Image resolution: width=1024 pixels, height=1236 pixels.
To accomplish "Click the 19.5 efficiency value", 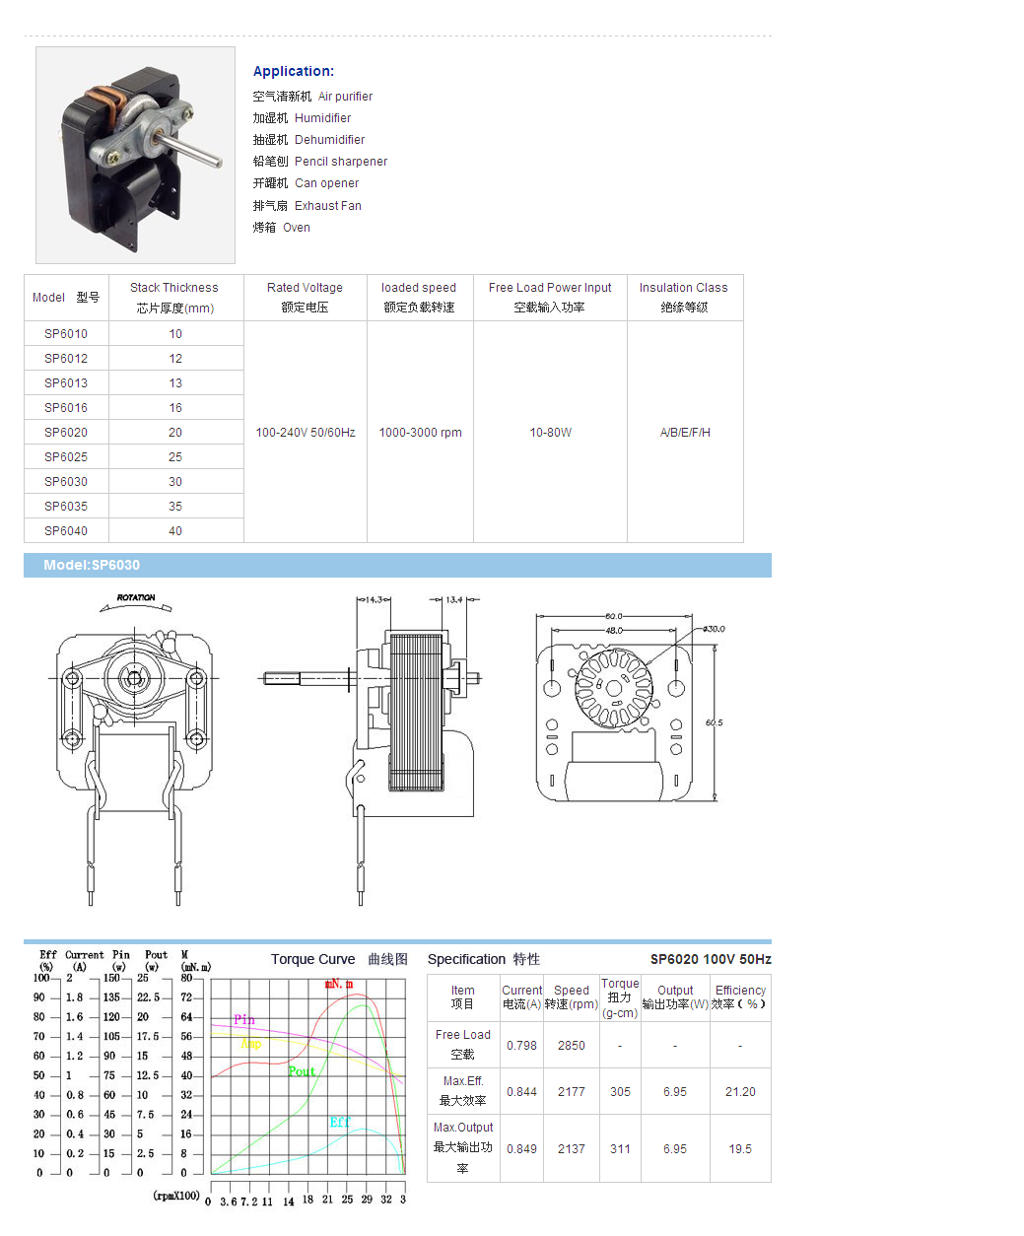I will tap(740, 1149).
